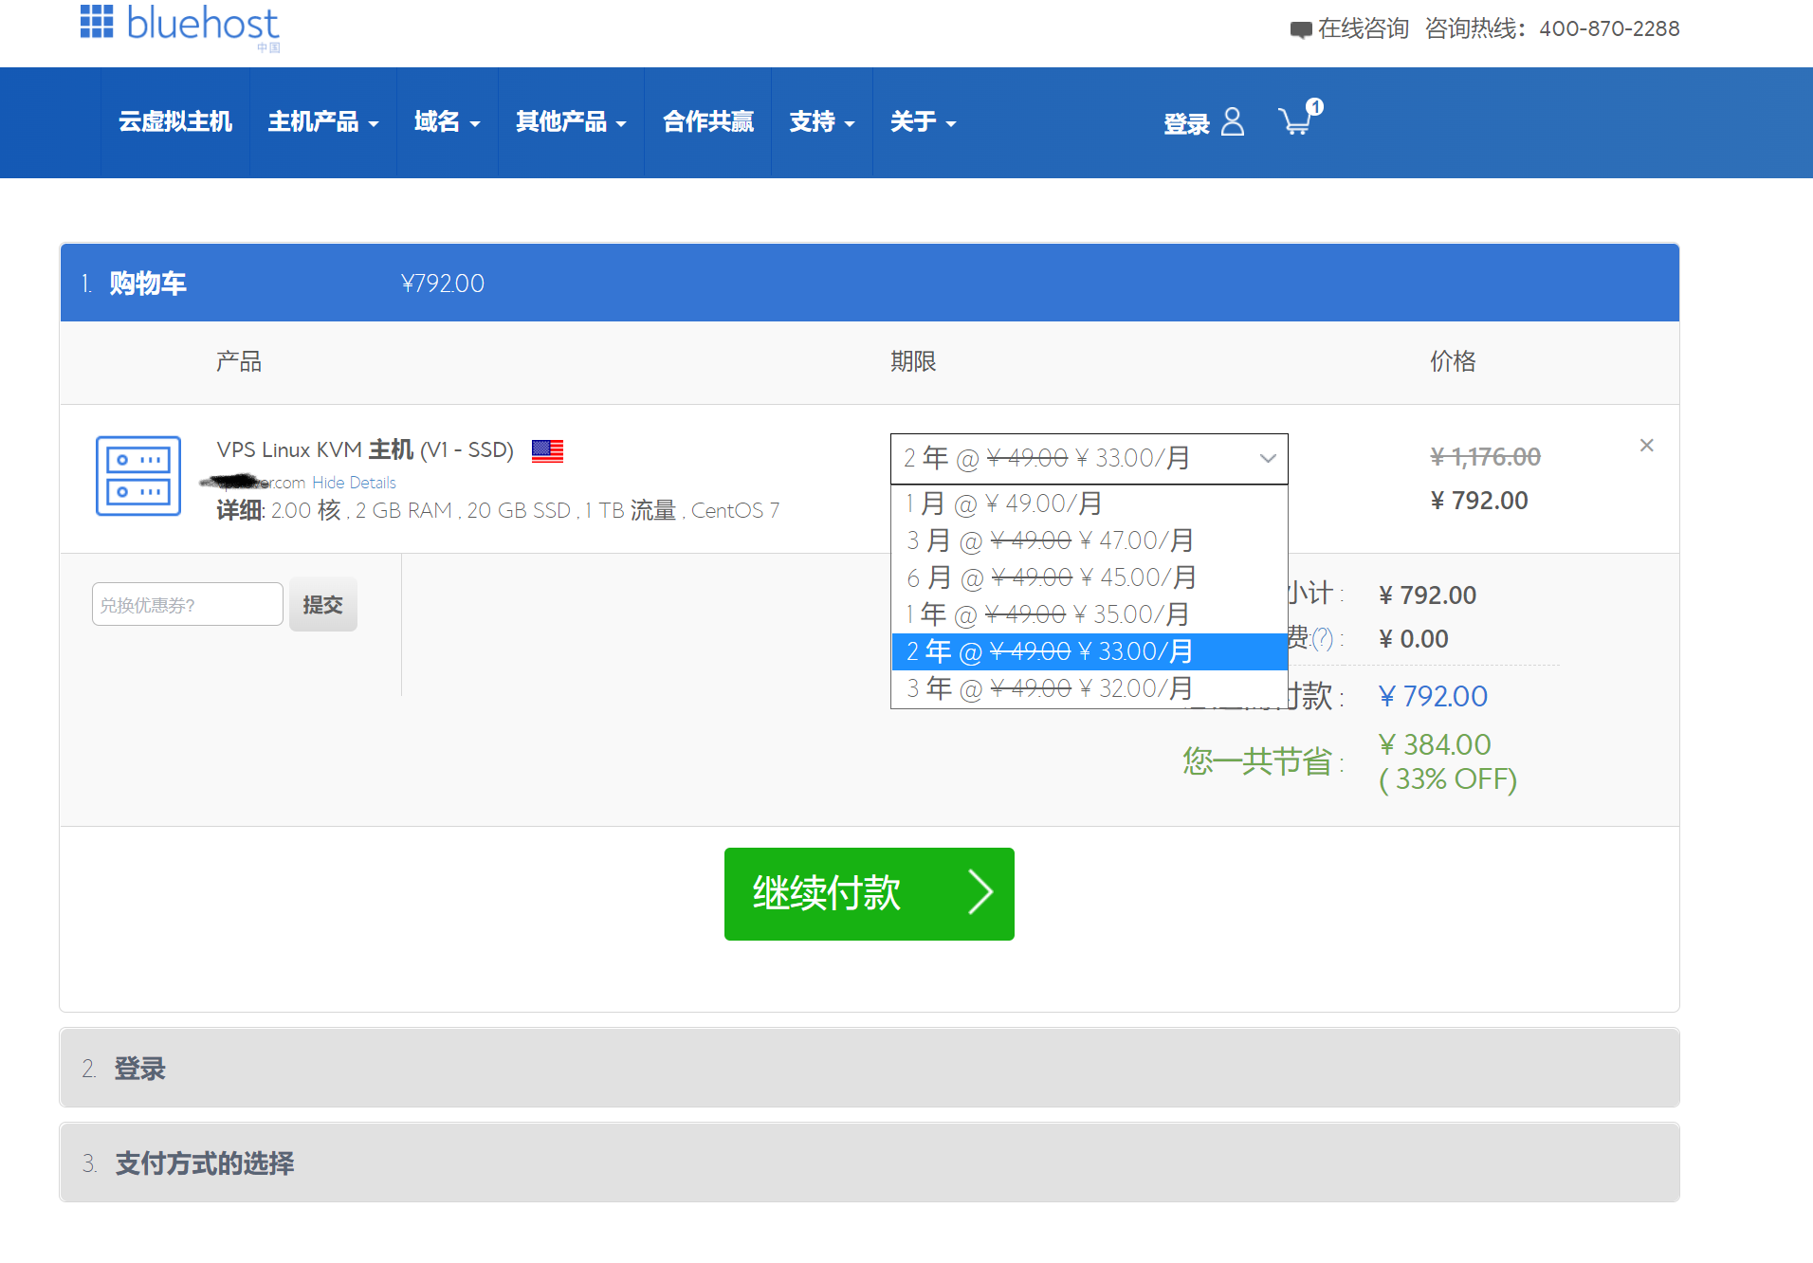Select the 3 年 ¥32.00/月 option

[1089, 688]
